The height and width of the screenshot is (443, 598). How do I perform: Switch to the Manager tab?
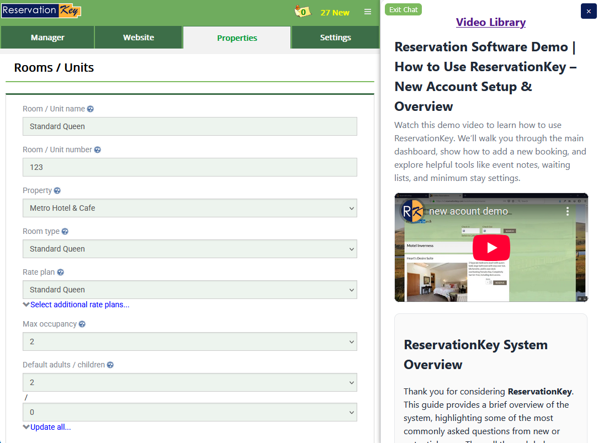click(47, 38)
